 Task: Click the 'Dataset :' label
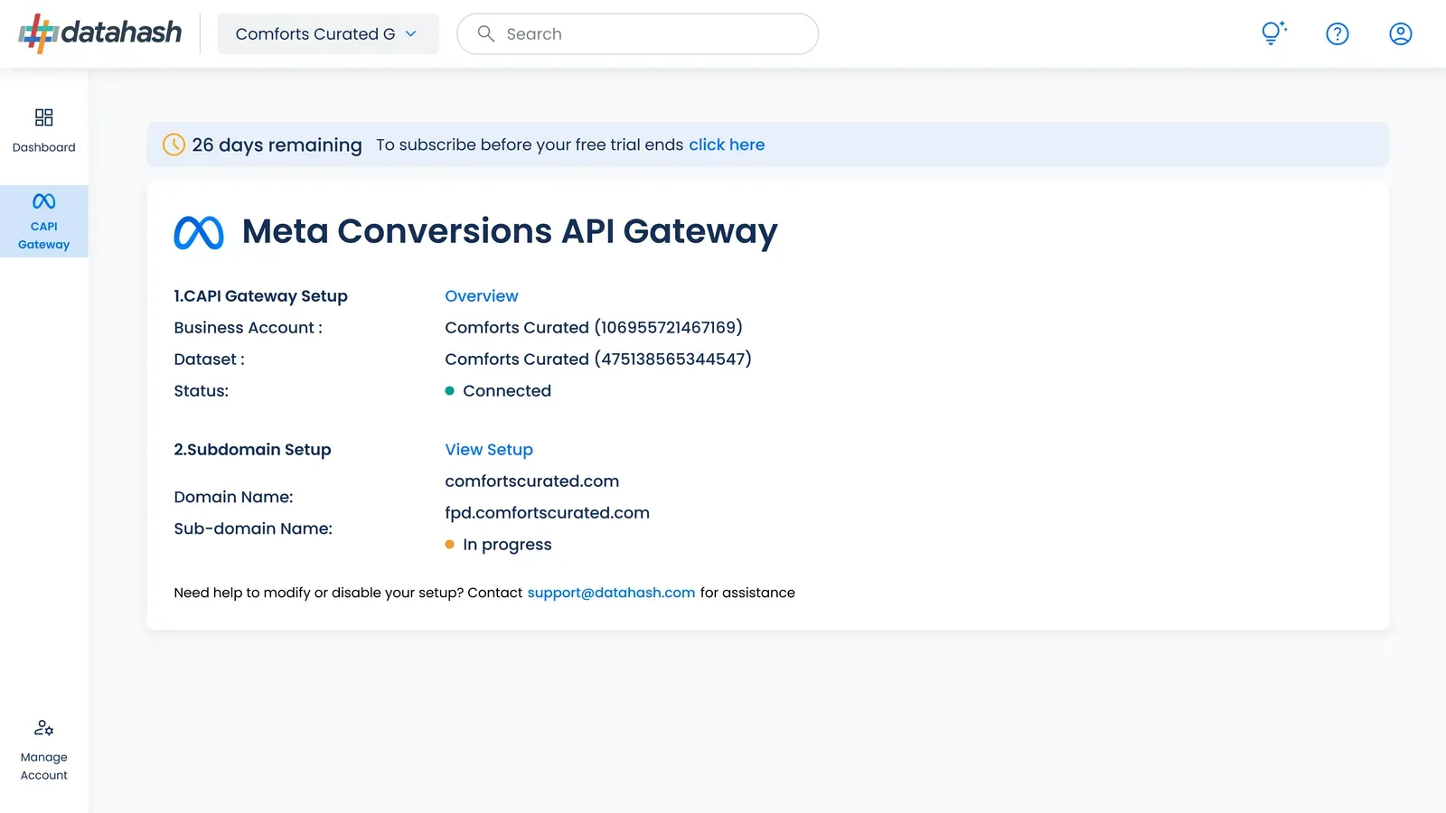[x=209, y=359]
